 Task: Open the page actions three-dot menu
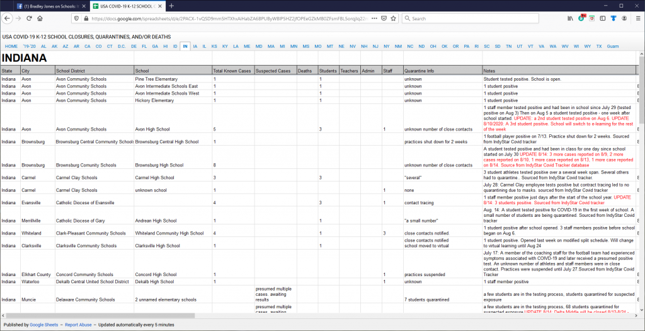[x=374, y=18]
